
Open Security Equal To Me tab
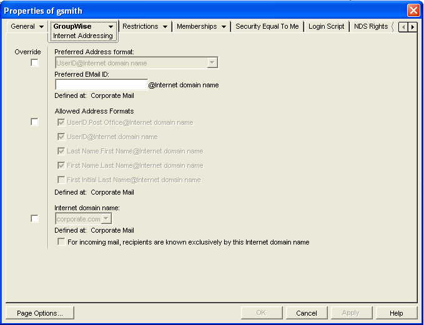[x=267, y=26]
